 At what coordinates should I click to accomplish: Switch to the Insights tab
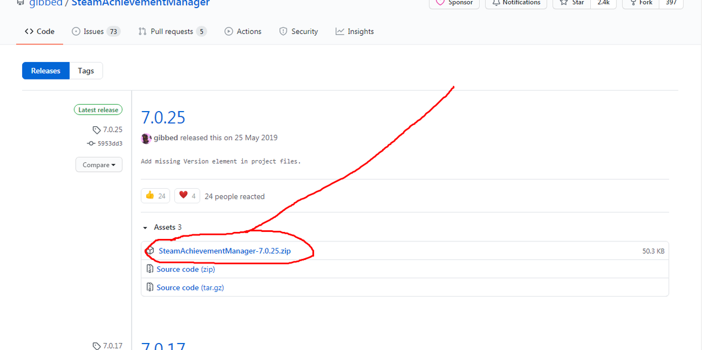pos(355,32)
